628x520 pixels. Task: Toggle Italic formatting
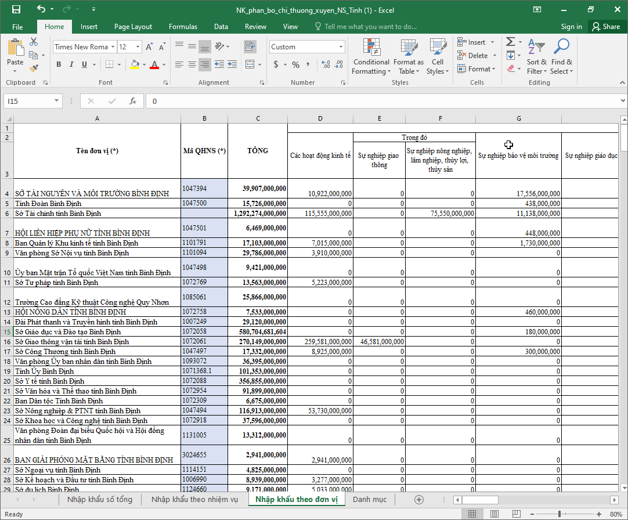tap(71, 64)
